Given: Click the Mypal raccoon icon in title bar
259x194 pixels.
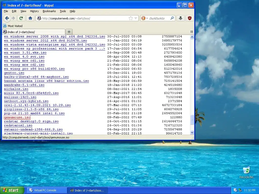Looking at the screenshot, I should [5, 5].
